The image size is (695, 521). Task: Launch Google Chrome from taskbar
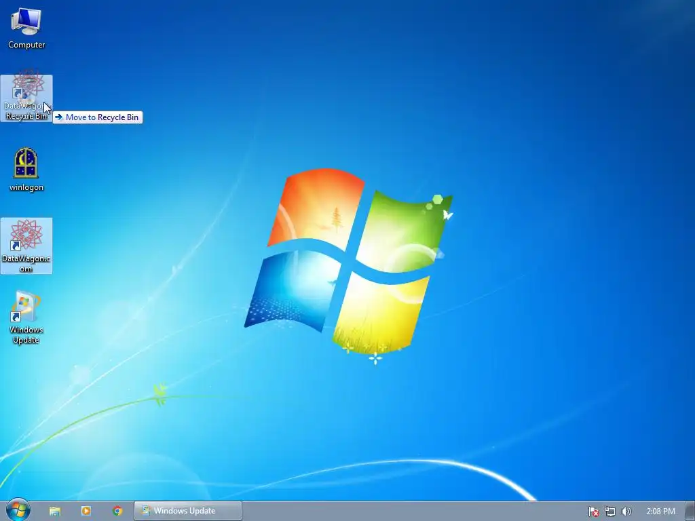117,511
